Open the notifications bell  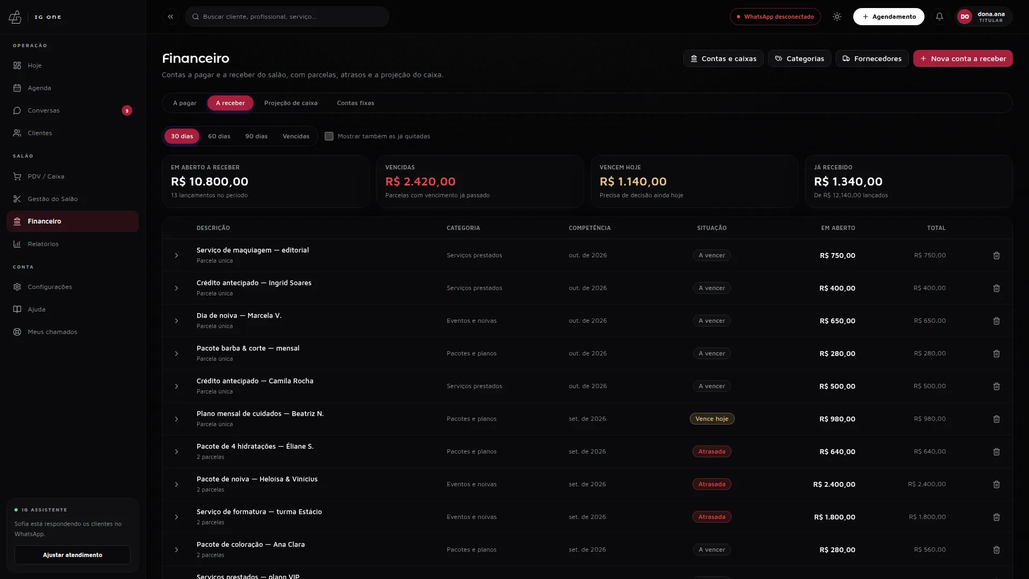(939, 17)
